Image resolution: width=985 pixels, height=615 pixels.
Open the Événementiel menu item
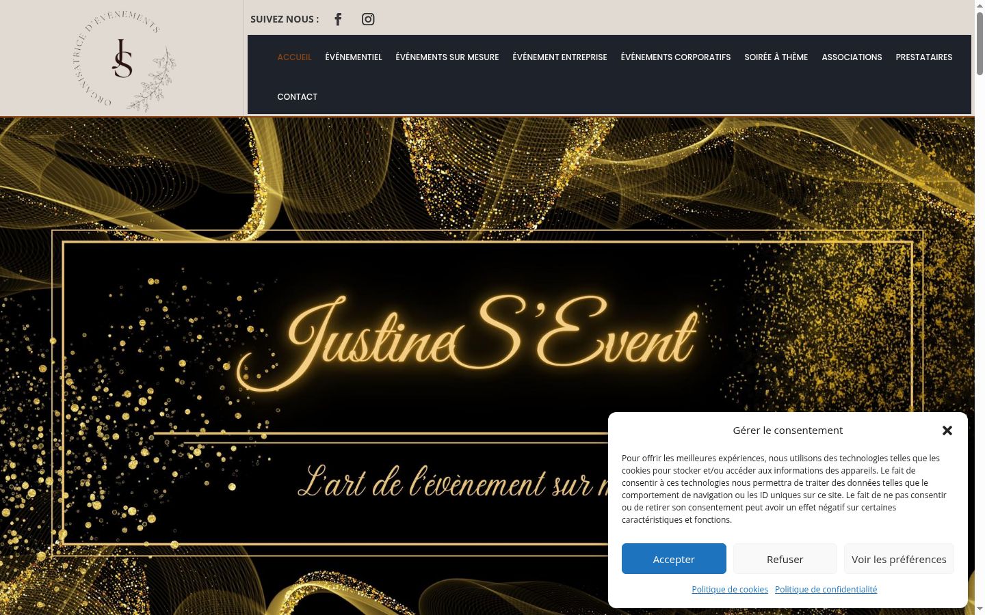tap(354, 57)
